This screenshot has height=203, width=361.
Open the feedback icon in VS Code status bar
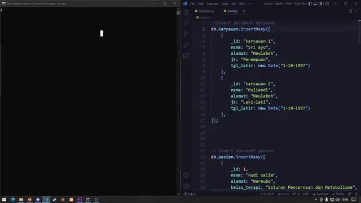pos(350,194)
